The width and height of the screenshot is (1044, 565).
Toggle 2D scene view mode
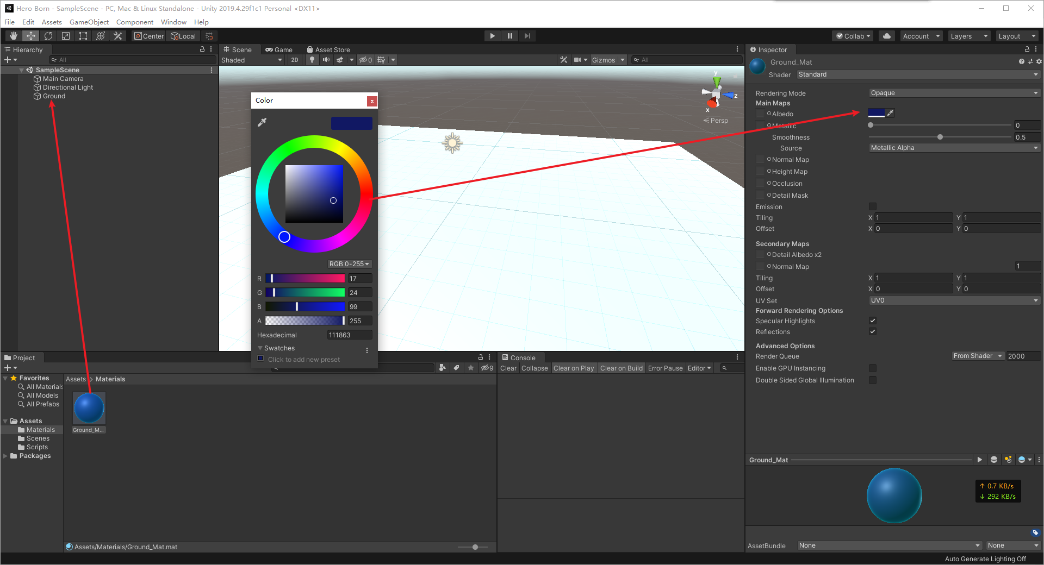point(295,60)
